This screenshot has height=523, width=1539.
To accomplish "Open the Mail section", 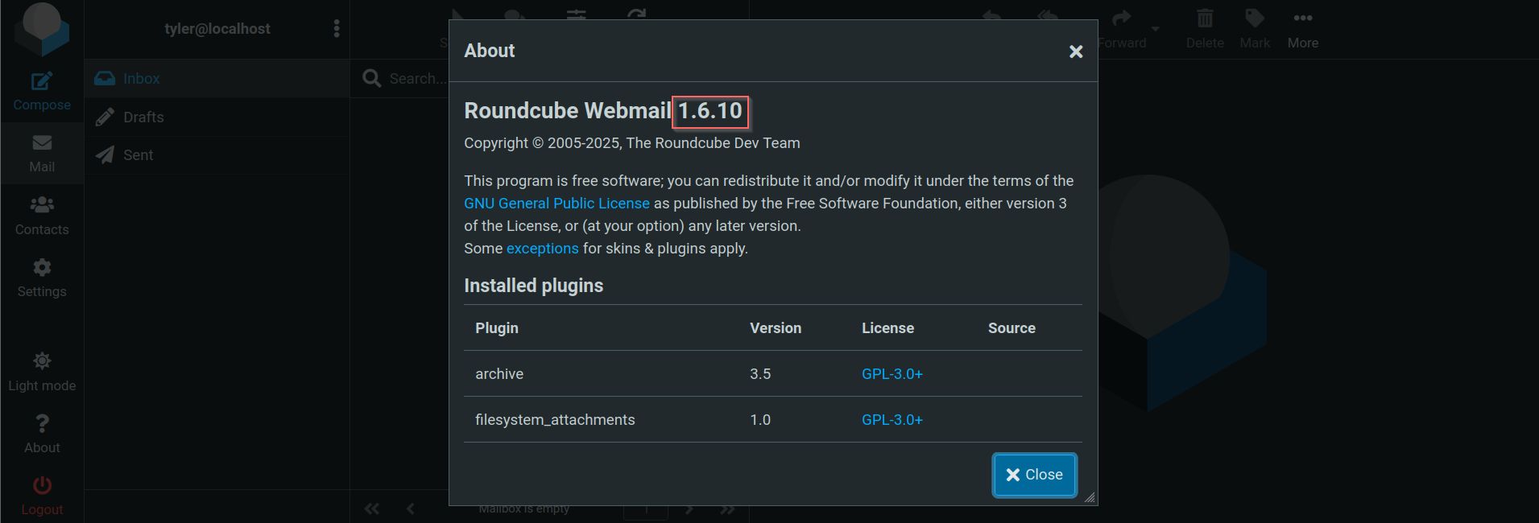I will point(42,144).
